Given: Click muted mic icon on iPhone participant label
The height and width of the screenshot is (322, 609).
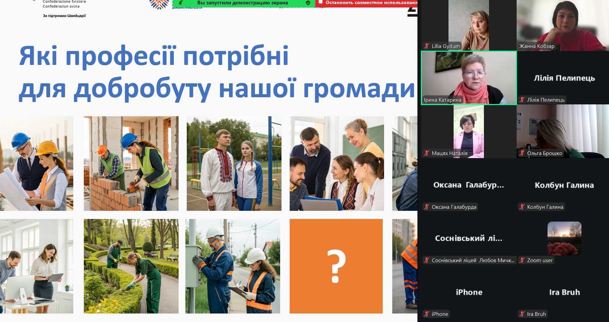Looking at the screenshot, I should click(426, 314).
